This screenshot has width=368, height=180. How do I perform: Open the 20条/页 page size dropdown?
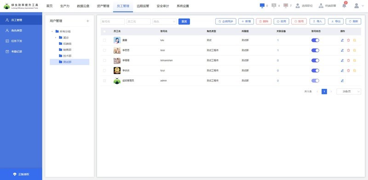click(349, 92)
